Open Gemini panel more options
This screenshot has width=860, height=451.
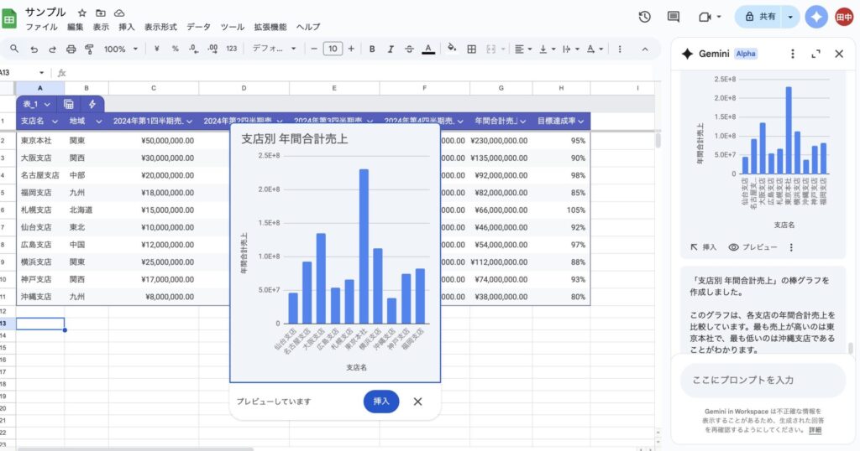[792, 54]
